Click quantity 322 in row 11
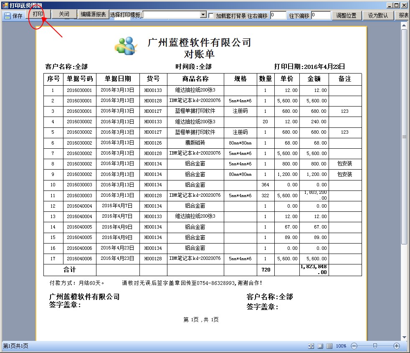Screen dimensions: 410x353 [x=265, y=196]
